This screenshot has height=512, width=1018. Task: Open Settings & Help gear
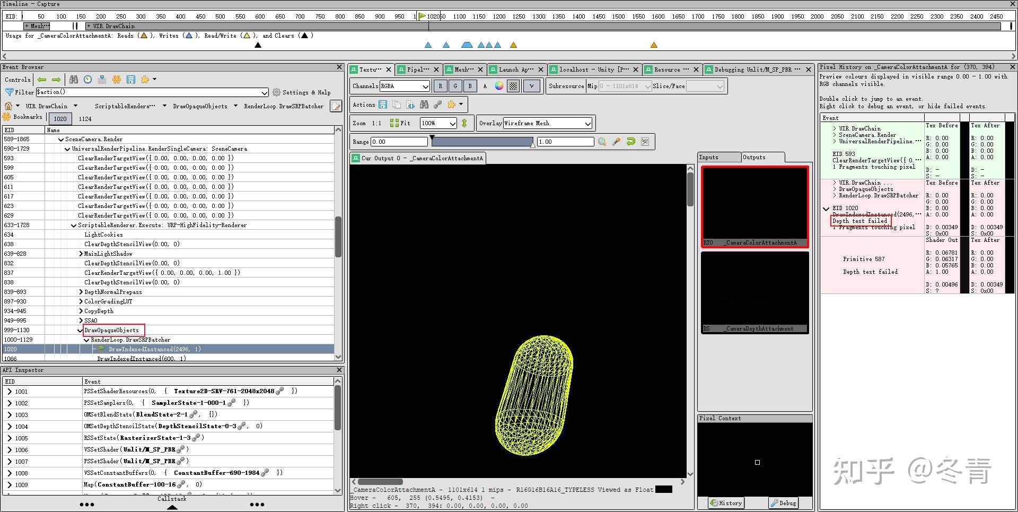(x=301, y=92)
